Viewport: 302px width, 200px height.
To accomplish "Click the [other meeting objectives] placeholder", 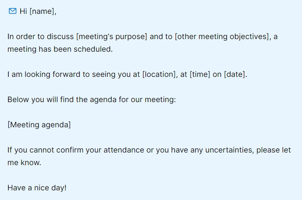I will tap(222, 37).
